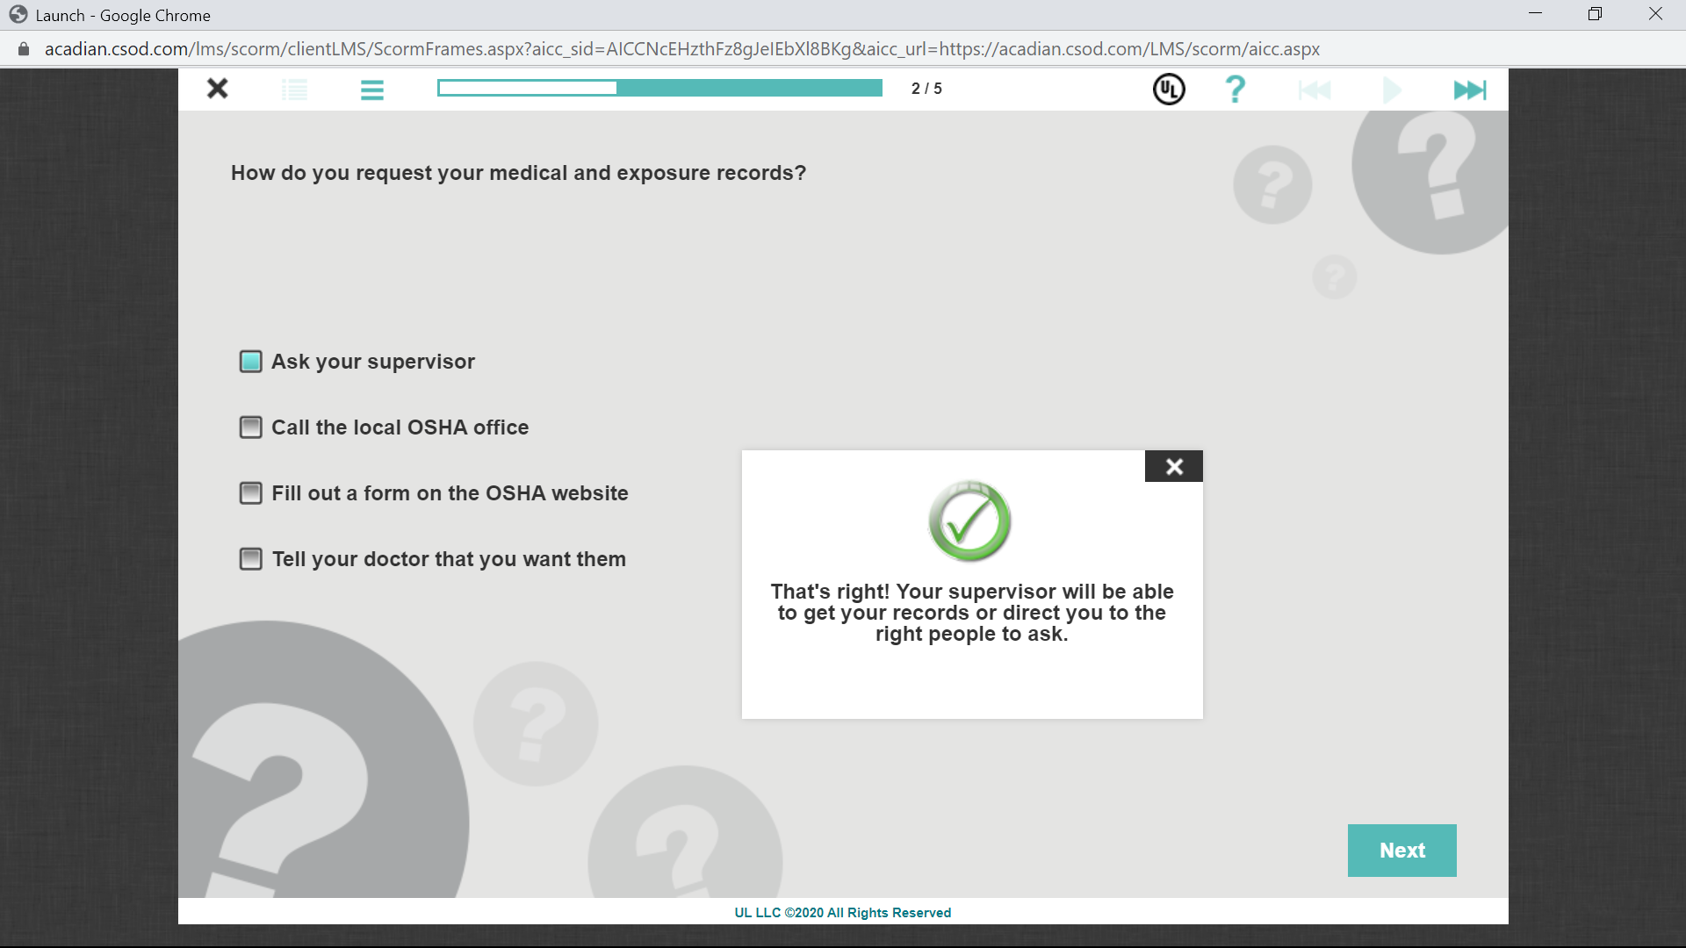Click the browser address bar URL

(681, 49)
